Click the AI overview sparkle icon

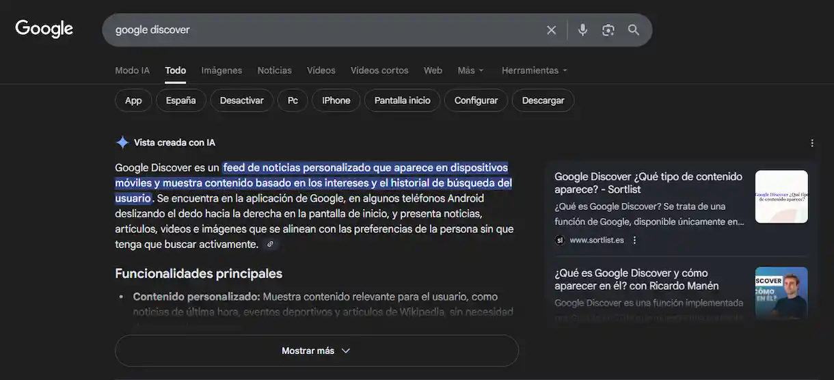pos(122,142)
